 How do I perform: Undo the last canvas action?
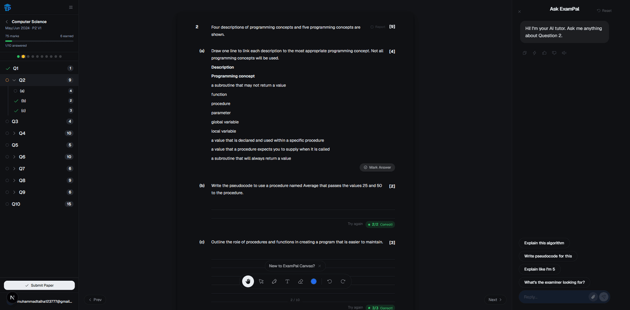pos(330,282)
